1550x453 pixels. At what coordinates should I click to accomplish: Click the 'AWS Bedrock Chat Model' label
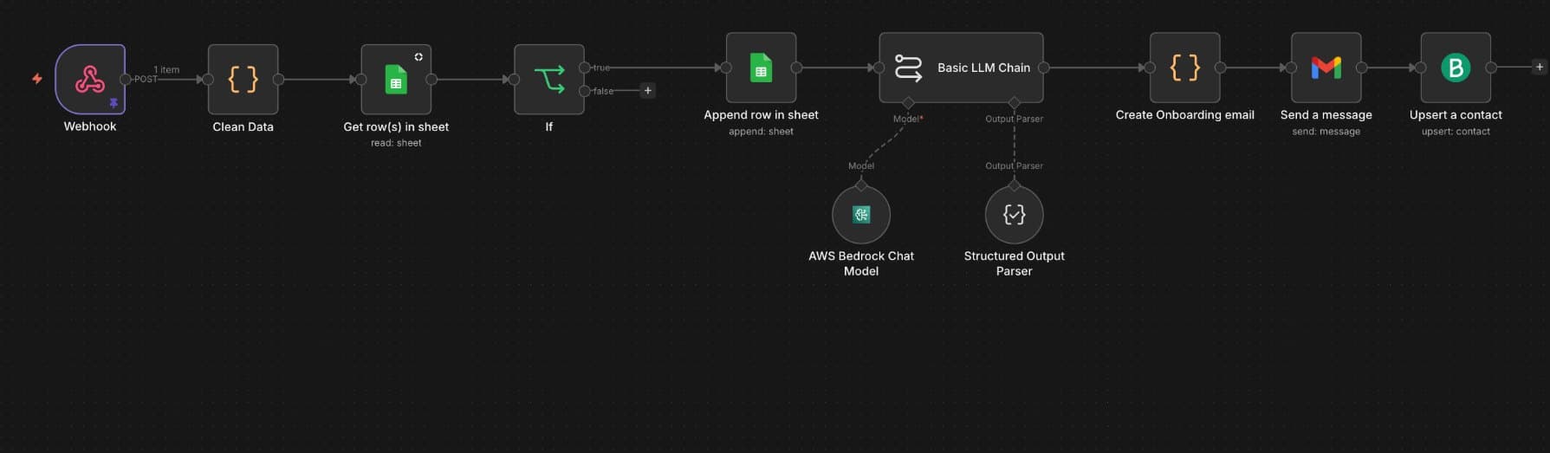pyautogui.click(x=861, y=263)
